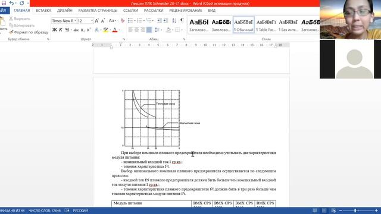Click ЧИСЛО СЛОВ: 12646 in the status bar
The width and height of the screenshot is (381, 214).
coord(45,210)
